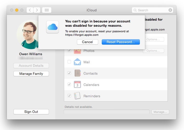Toggle the Reminders checkbox
The width and height of the screenshot is (184, 130).
tap(69, 96)
